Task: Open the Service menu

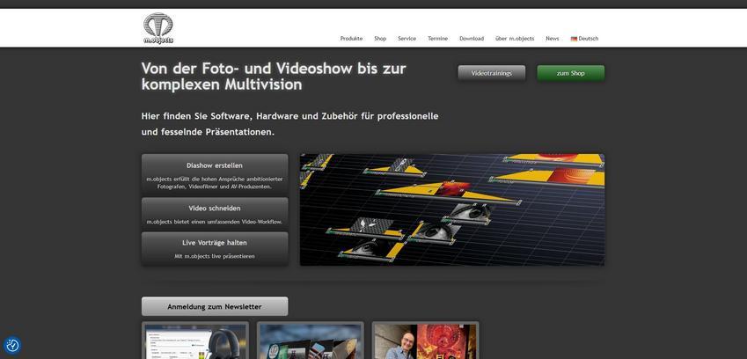Action: point(406,39)
